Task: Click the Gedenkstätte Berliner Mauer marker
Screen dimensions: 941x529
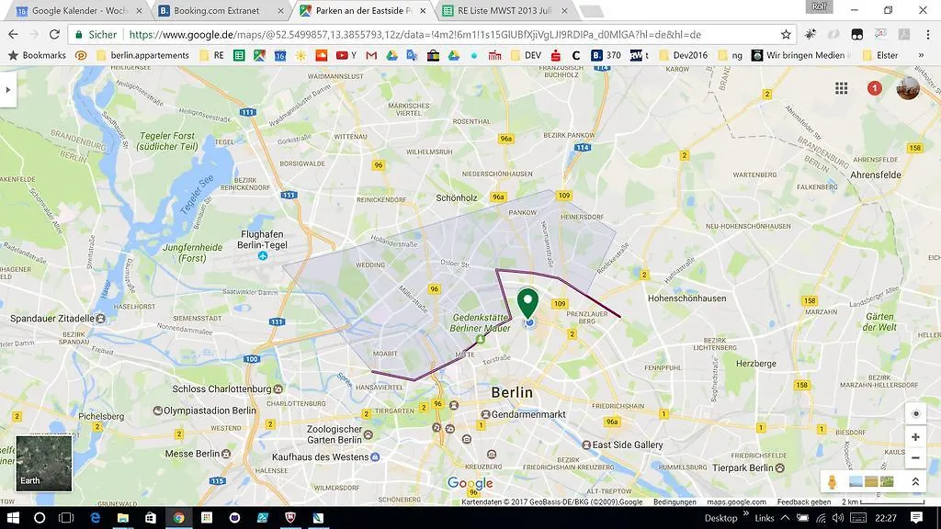Action: coord(480,340)
